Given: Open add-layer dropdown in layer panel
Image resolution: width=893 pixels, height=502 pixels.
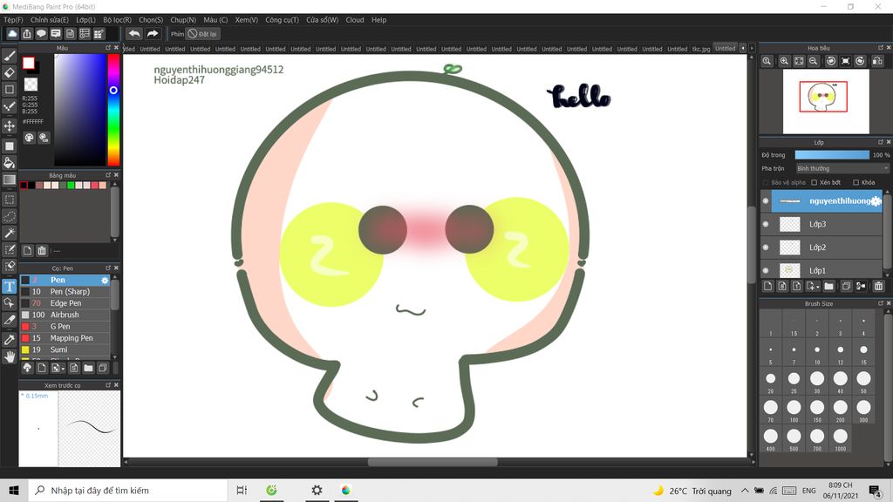Looking at the screenshot, I should tap(813, 286).
